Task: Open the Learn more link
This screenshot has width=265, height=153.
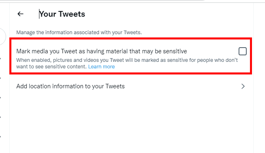Action: (x=101, y=66)
